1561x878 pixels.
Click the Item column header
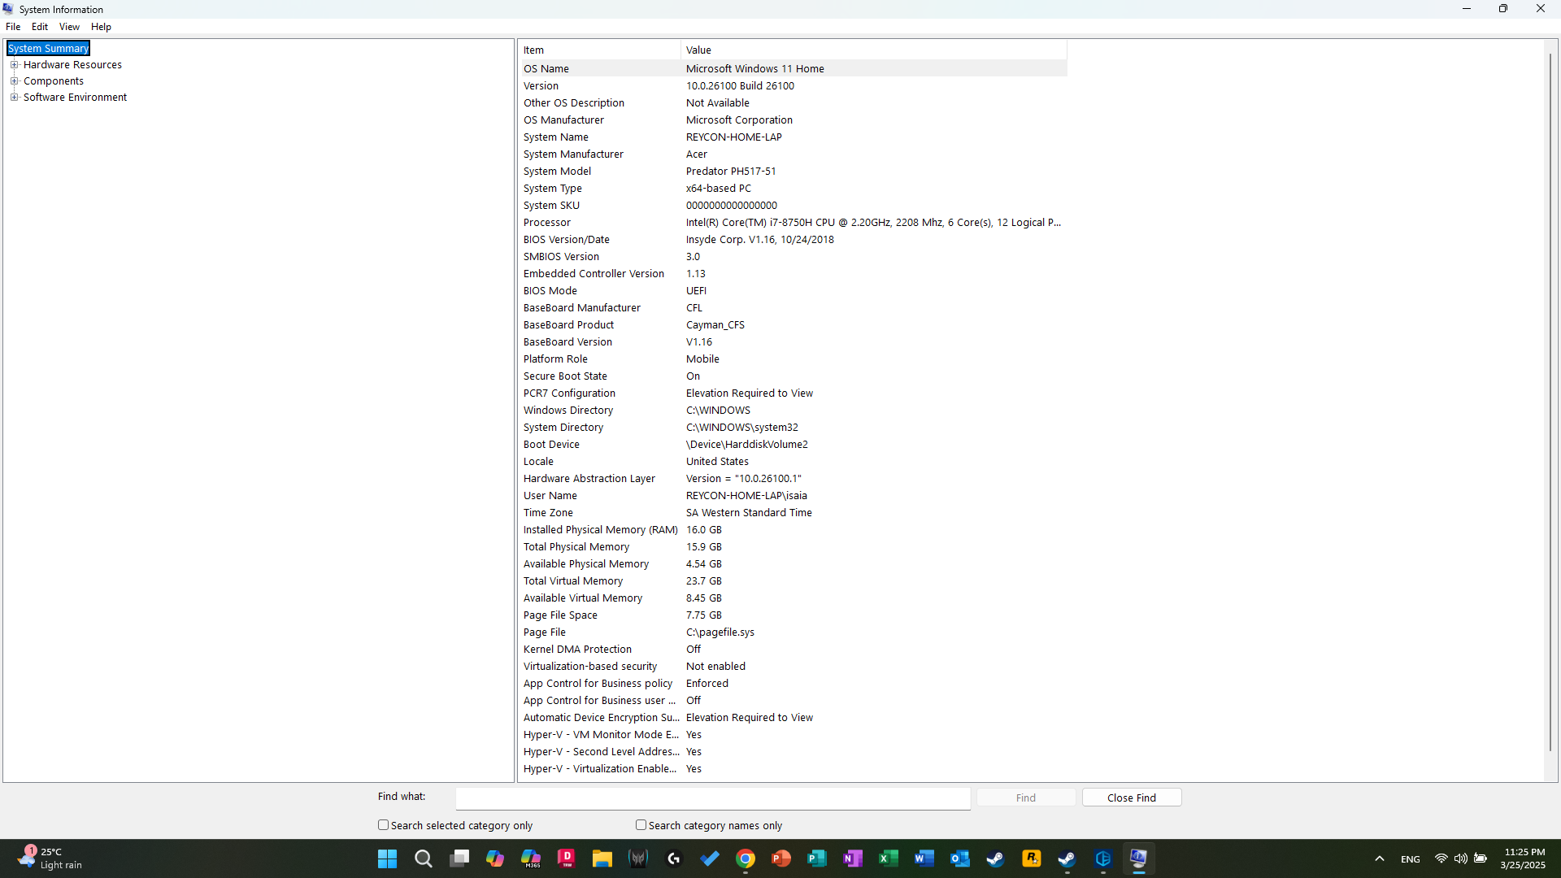(x=600, y=50)
